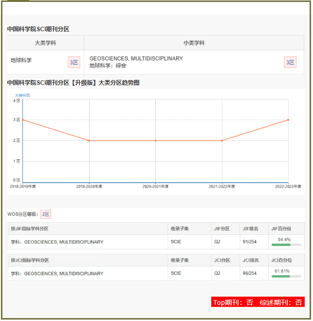This screenshot has height=321, width=313.
Task: Click the 地球科学 cell text
Action: [21, 60]
